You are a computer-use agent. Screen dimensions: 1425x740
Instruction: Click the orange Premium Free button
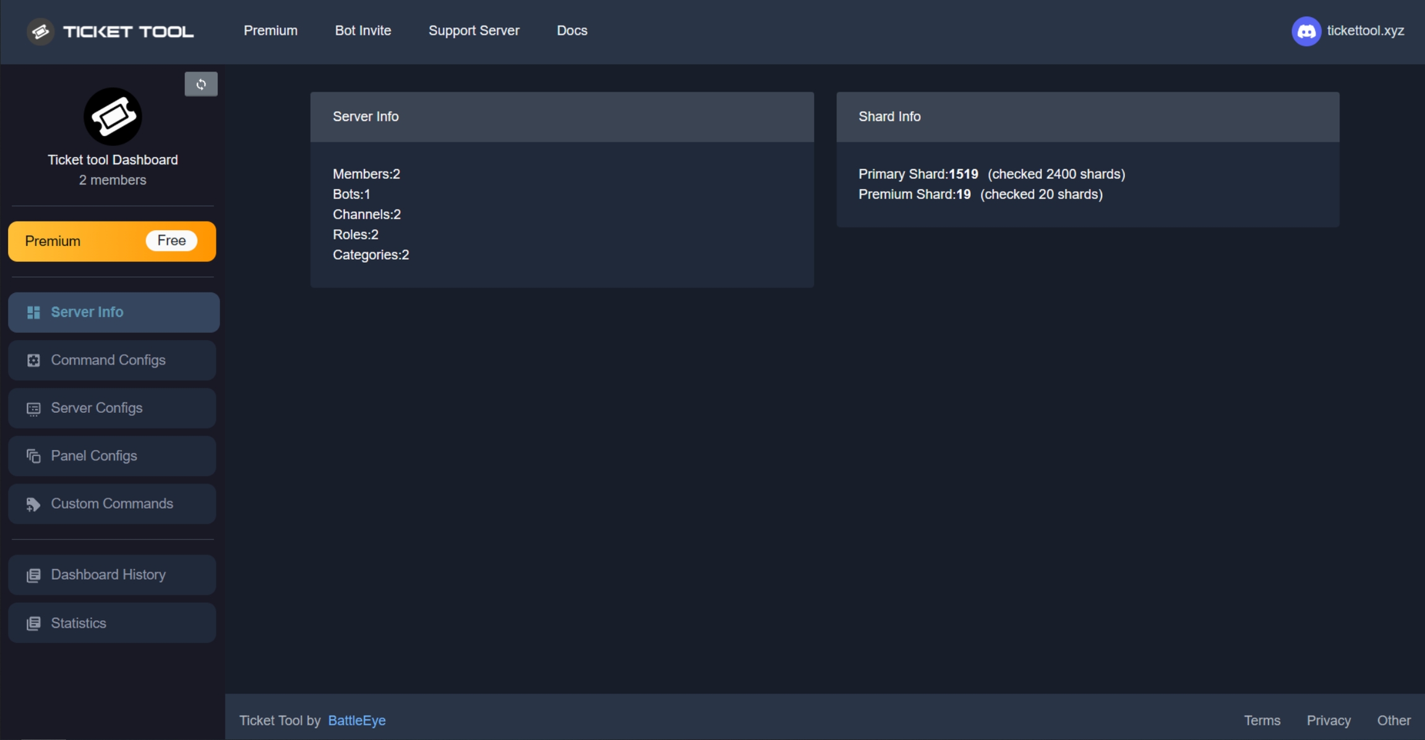[112, 241]
